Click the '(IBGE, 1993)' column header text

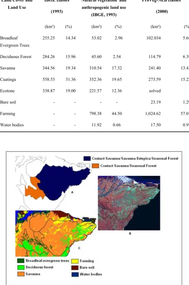tap(104, 15)
